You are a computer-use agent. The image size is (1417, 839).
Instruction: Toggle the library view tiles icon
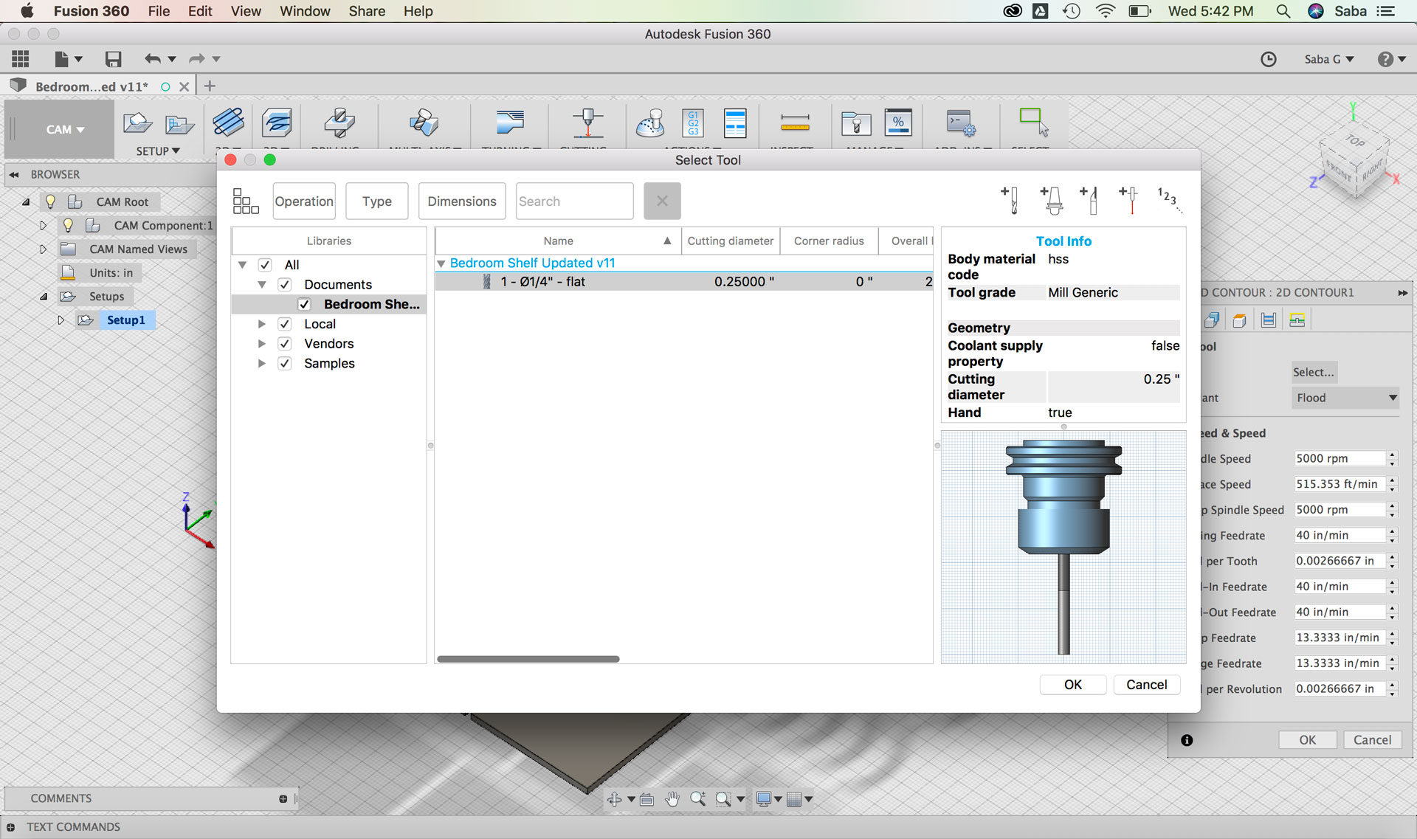coord(246,201)
